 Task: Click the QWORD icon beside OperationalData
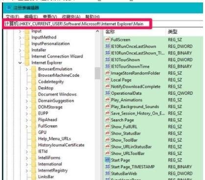(108, 93)
